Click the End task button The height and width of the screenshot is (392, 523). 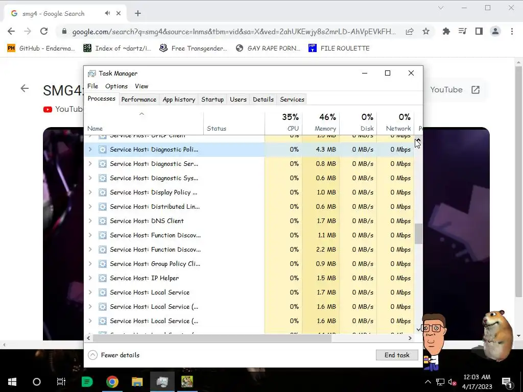tap(397, 355)
